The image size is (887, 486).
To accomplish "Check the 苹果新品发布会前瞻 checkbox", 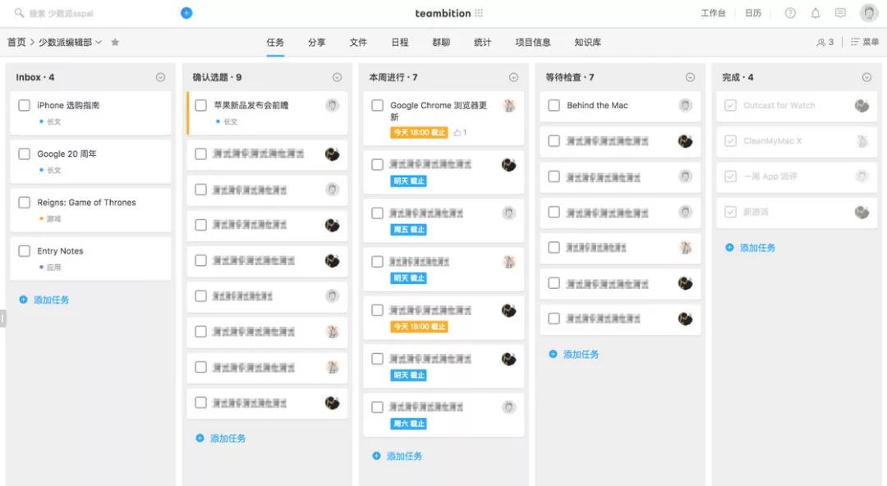I will click(x=200, y=105).
